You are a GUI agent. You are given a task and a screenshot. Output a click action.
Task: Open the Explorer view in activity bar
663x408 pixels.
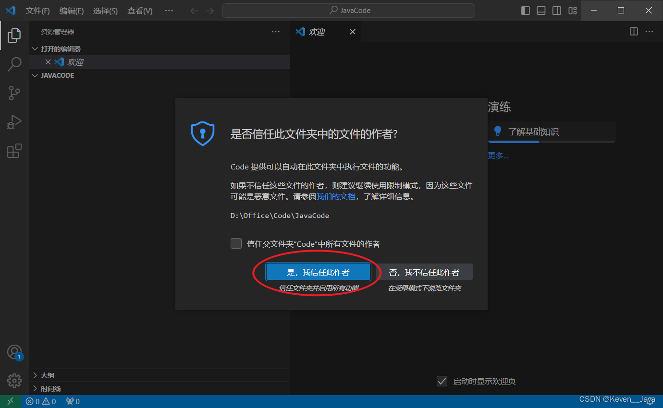point(14,35)
